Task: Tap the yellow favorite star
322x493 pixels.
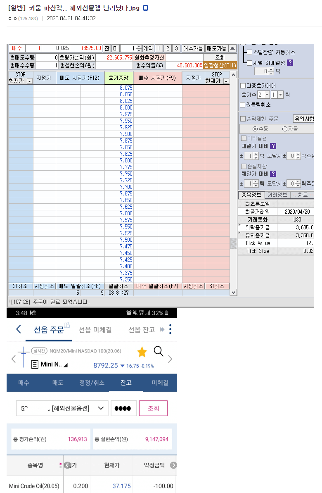Action: [x=142, y=352]
